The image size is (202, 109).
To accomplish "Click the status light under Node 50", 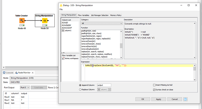I will (45, 25).
